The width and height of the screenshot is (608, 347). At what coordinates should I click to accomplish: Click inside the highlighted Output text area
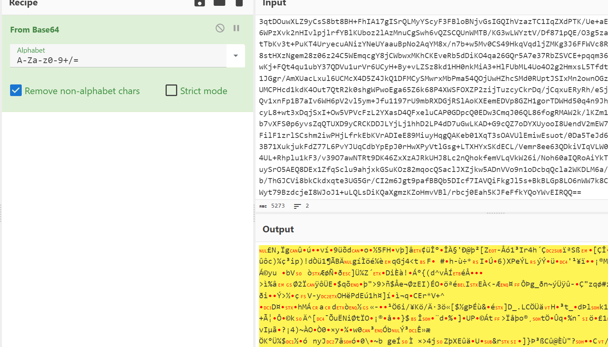click(427, 294)
